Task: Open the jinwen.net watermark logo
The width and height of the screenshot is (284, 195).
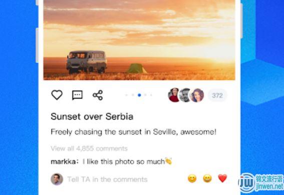Action: tap(260, 183)
